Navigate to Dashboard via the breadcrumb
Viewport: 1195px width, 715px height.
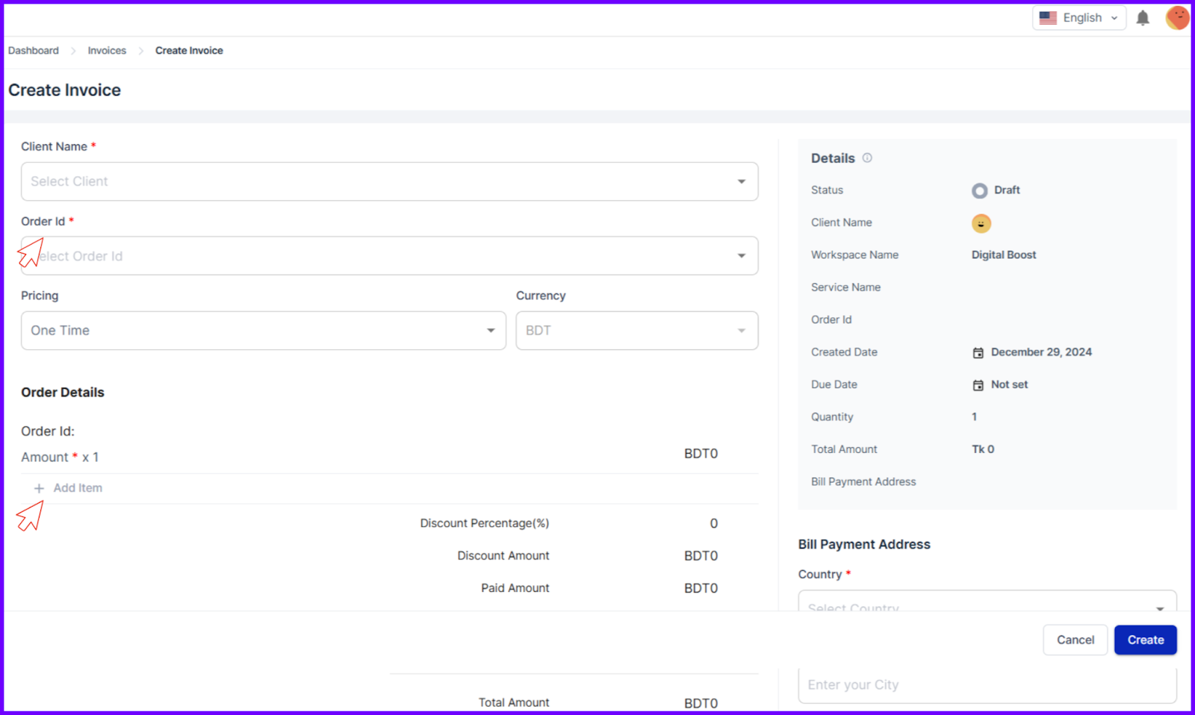[33, 50]
